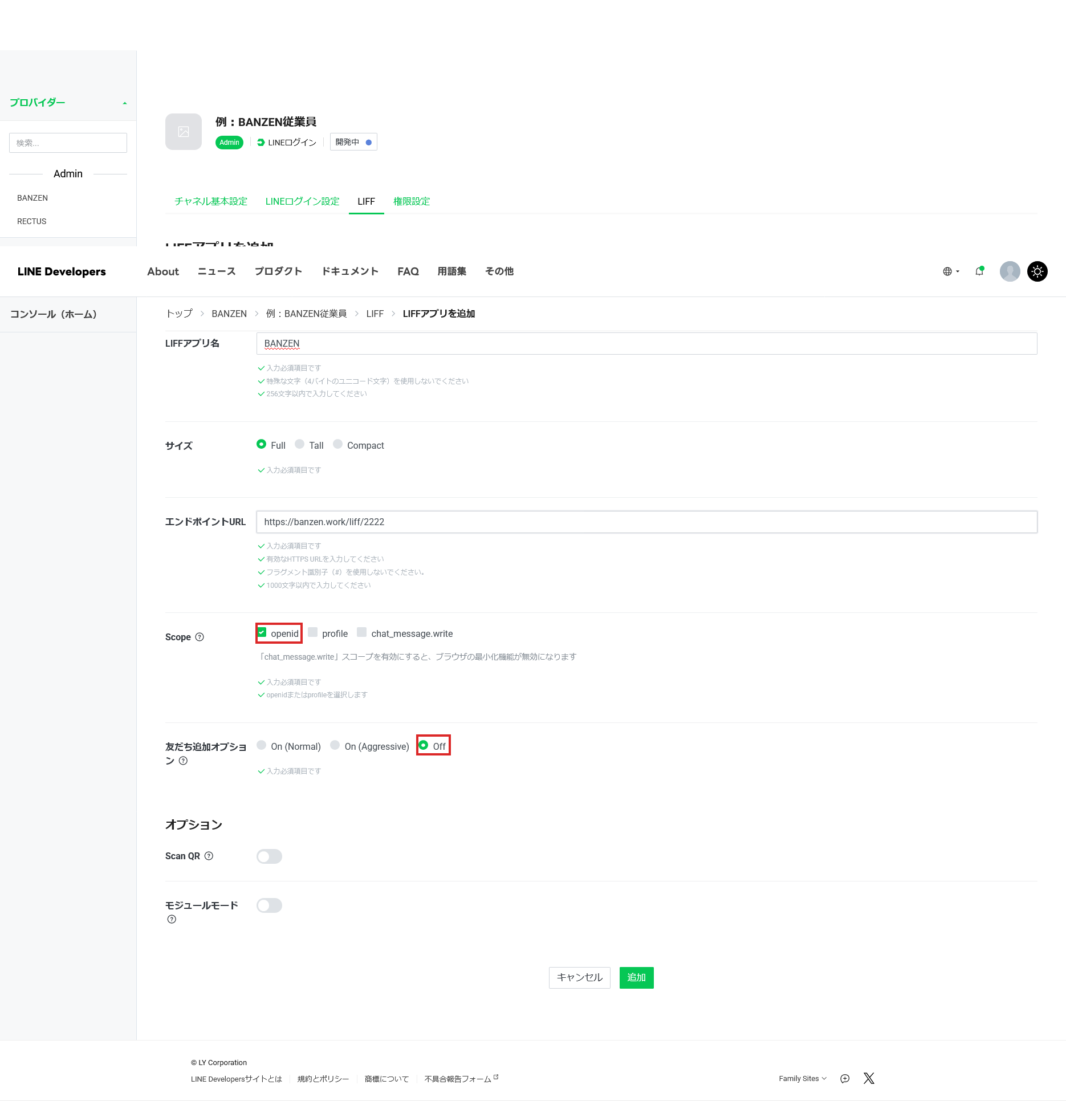1066x1101 pixels.
Task: Open the FAQ menu item
Action: 408,271
